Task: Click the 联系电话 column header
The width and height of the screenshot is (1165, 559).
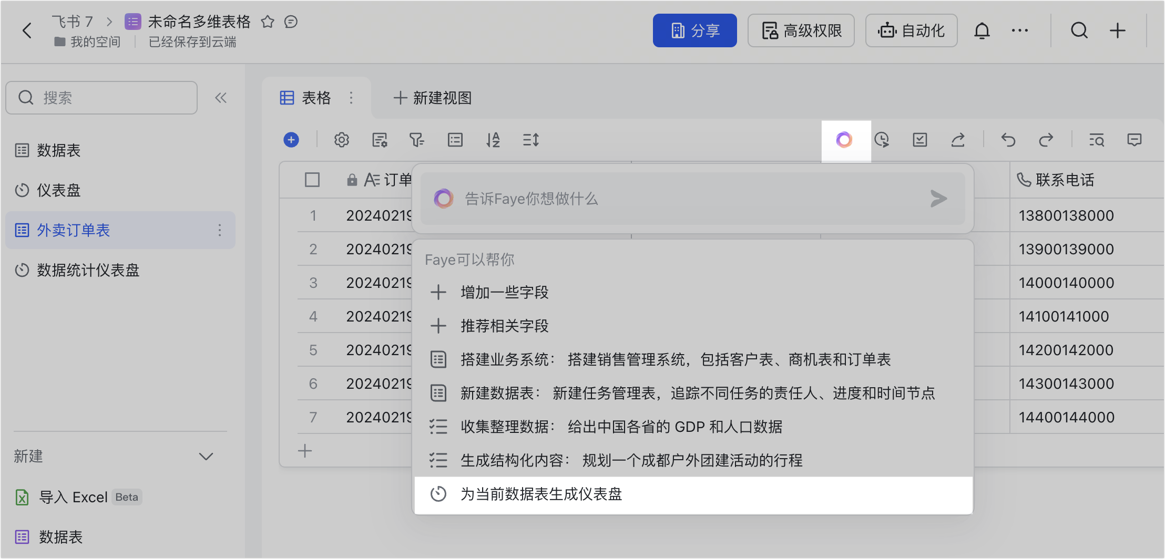Action: tap(1086, 180)
